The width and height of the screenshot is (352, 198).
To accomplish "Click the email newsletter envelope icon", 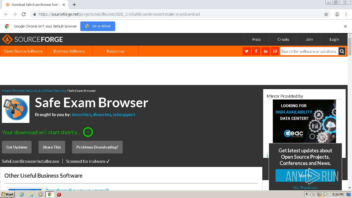I will tap(275, 51).
